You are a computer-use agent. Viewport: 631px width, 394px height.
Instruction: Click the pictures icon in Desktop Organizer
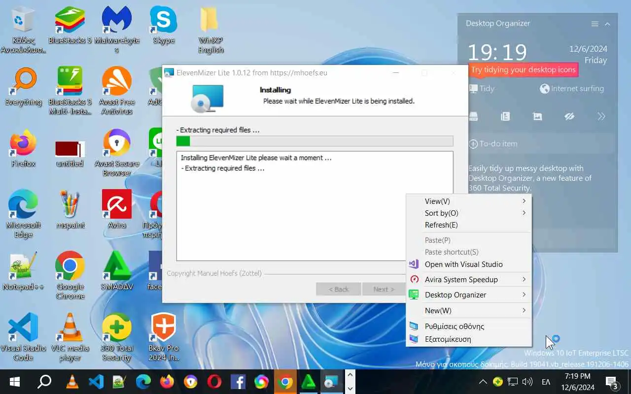point(537,117)
